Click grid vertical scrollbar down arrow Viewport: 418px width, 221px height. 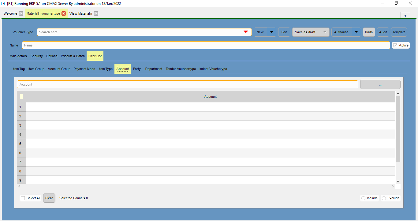pos(398,181)
